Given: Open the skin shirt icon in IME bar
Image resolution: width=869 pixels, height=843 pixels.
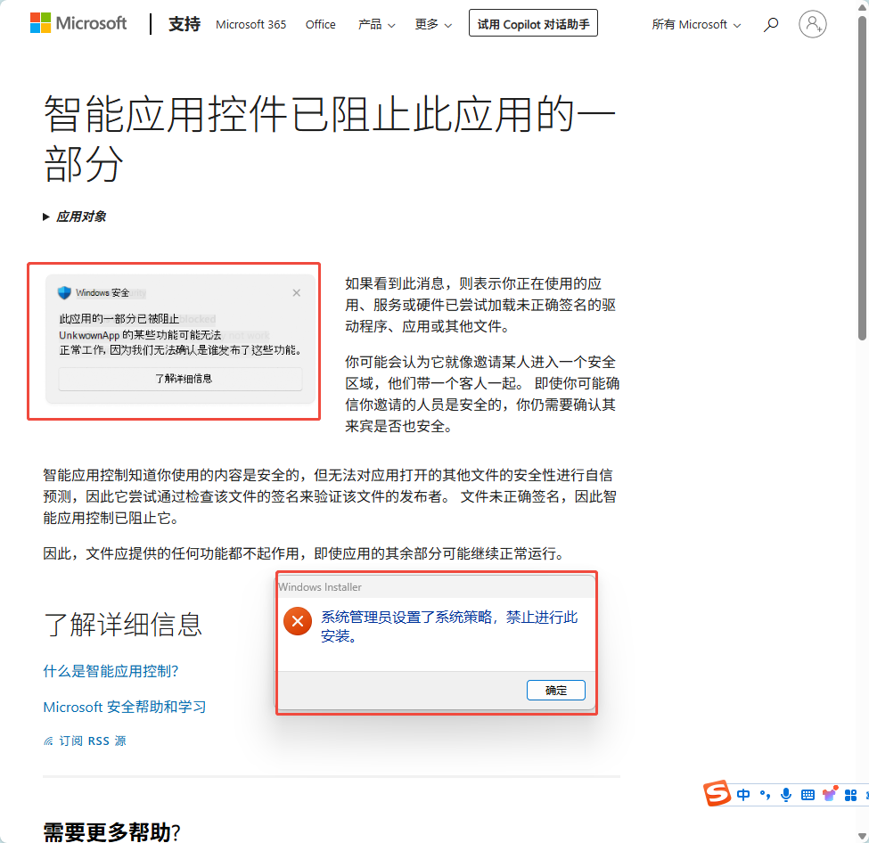Looking at the screenshot, I should (830, 794).
